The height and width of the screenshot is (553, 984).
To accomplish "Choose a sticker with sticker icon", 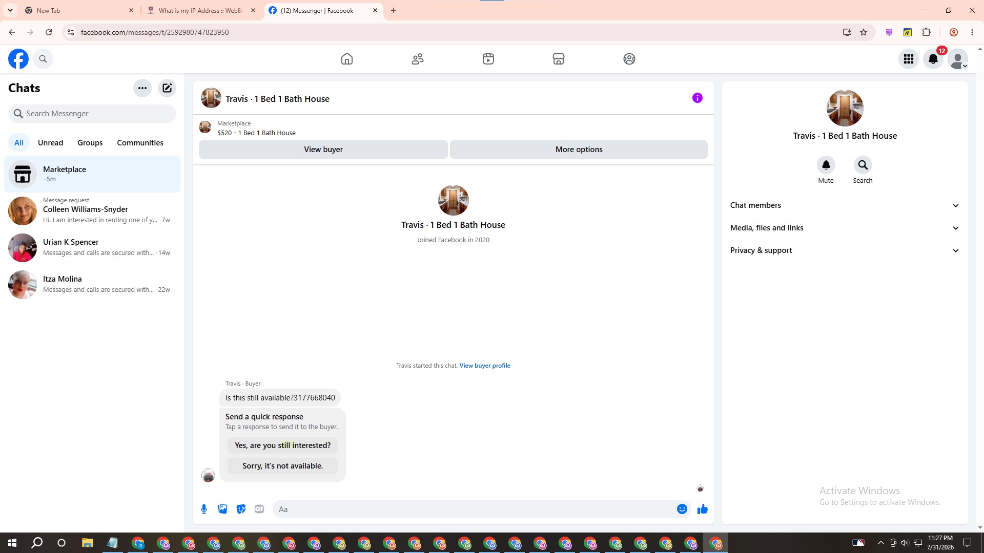I will pos(241,509).
